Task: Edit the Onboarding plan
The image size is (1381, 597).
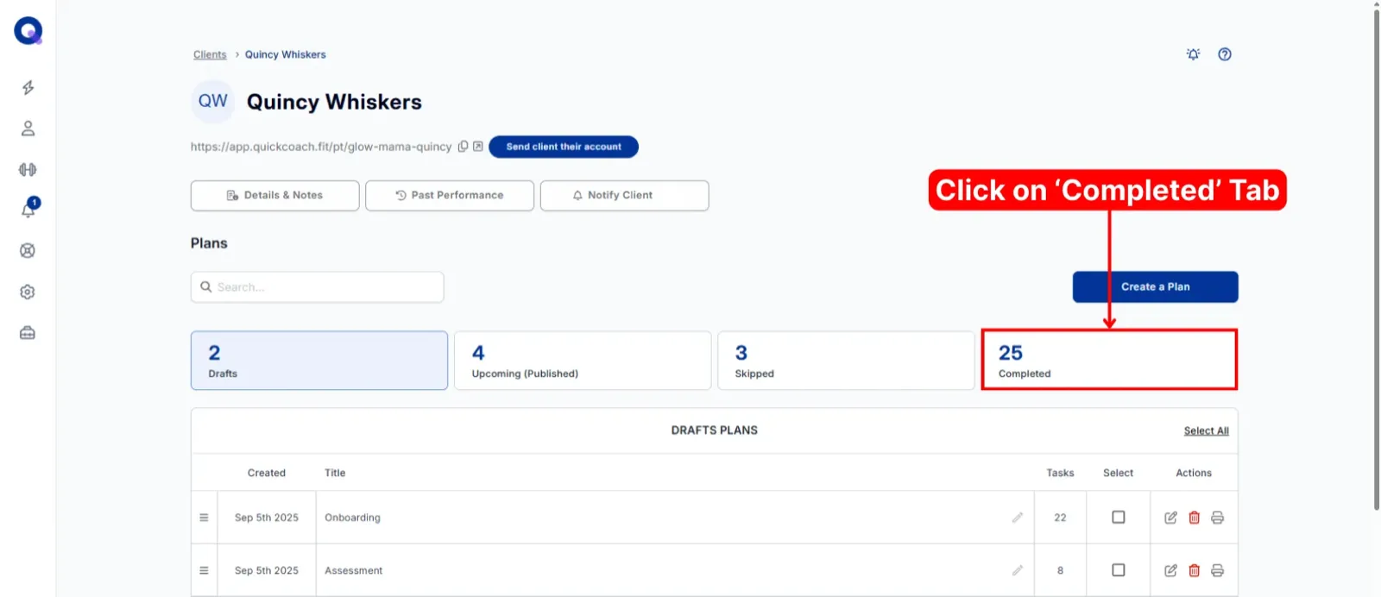Action: 1170,518
